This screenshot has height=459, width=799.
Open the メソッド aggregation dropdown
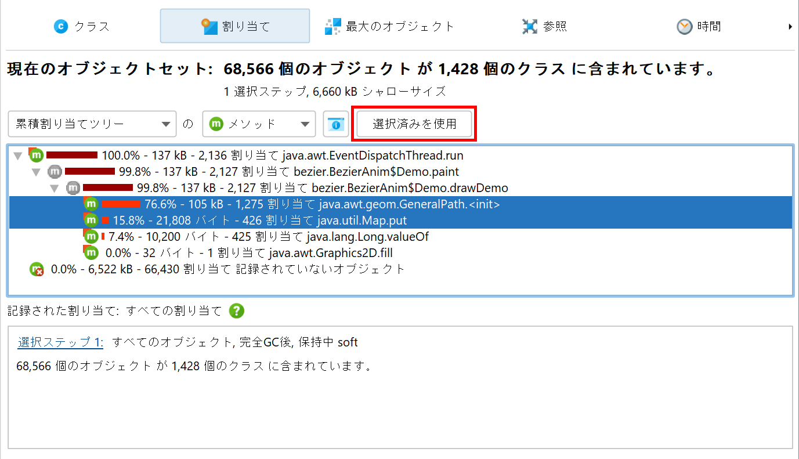tap(259, 124)
